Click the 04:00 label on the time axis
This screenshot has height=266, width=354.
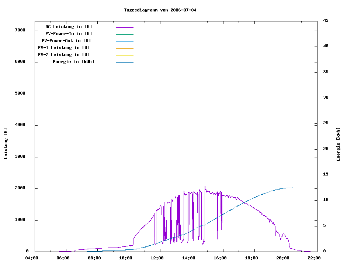(x=32, y=258)
